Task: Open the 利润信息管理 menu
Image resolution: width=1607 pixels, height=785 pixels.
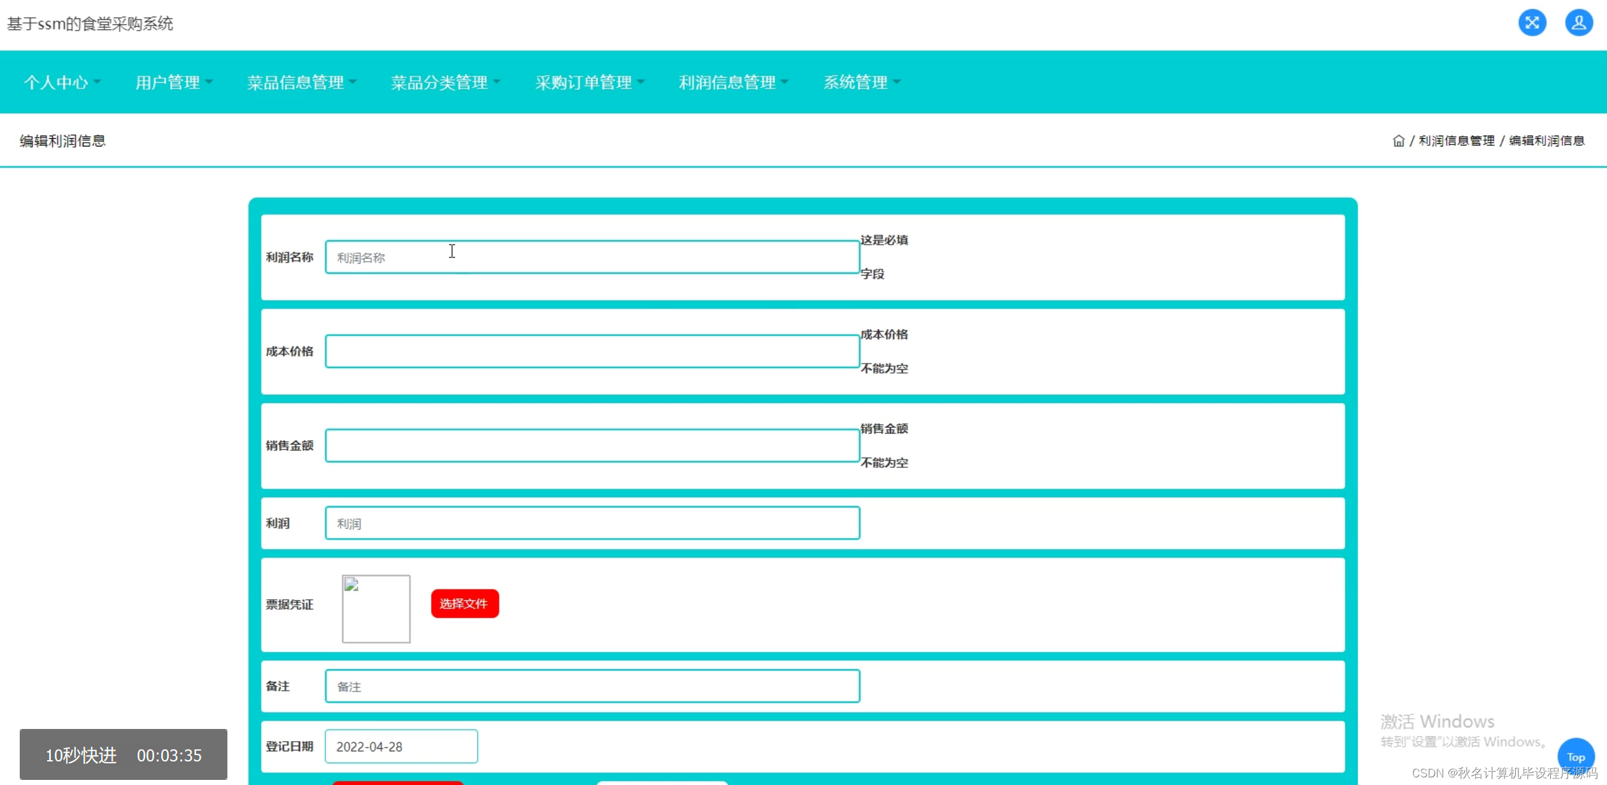Action: pyautogui.click(x=733, y=82)
